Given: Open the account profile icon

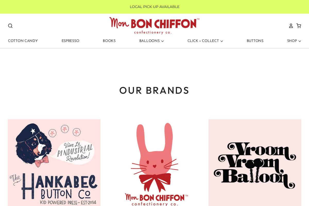Looking at the screenshot, I should click(x=291, y=26).
